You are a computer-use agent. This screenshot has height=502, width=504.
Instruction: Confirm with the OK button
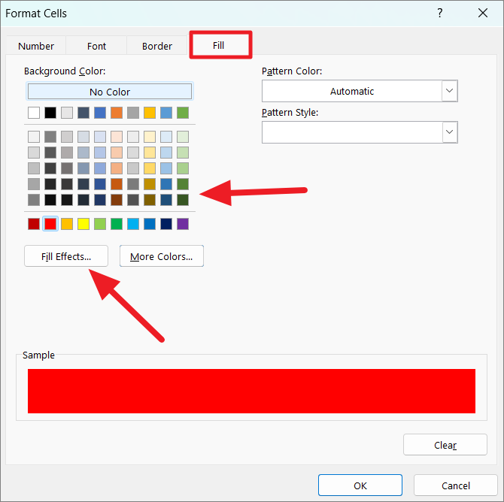pyautogui.click(x=360, y=485)
